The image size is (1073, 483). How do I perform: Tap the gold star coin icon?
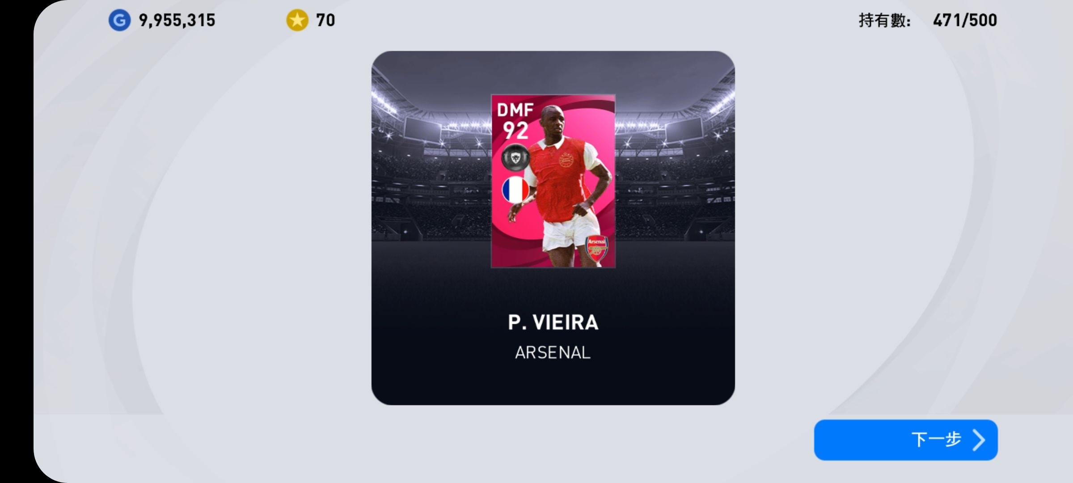297,20
